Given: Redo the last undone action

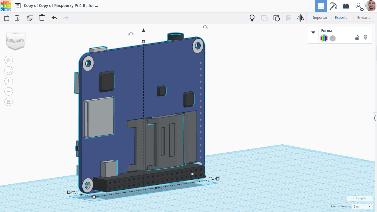Looking at the screenshot, I should tap(66, 18).
